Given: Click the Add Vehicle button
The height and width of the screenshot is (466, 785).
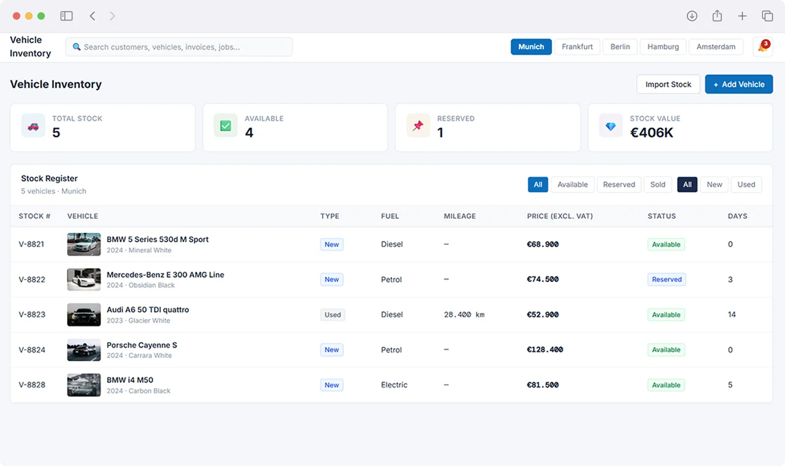Looking at the screenshot, I should (x=739, y=84).
